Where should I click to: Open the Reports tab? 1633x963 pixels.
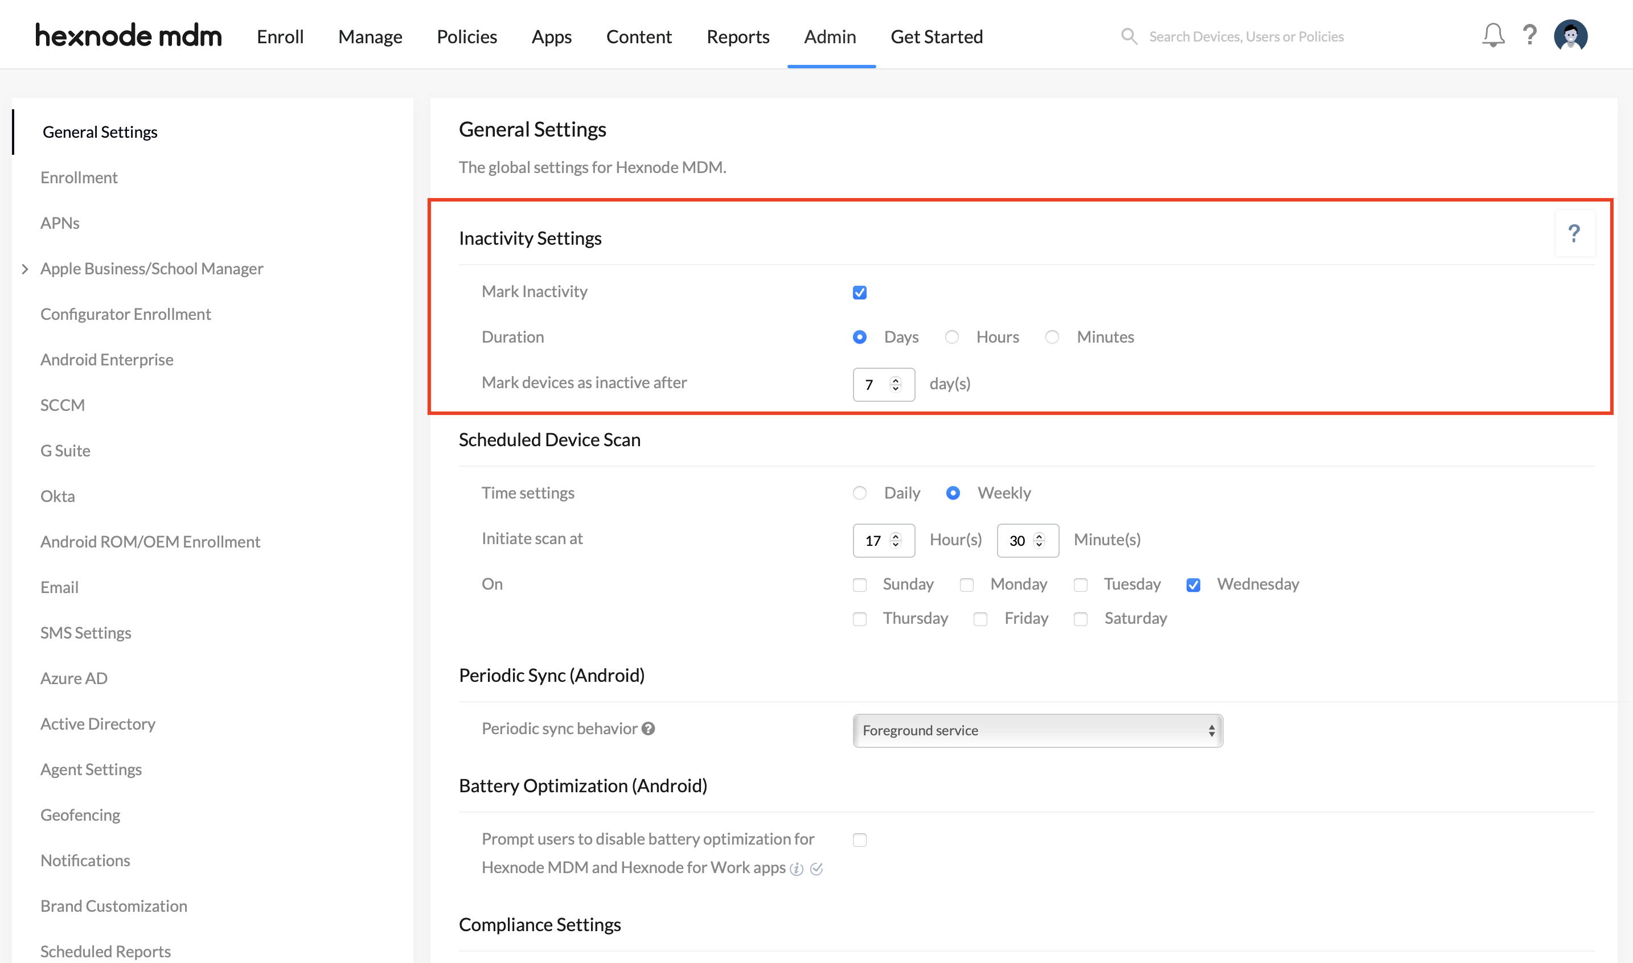click(737, 36)
